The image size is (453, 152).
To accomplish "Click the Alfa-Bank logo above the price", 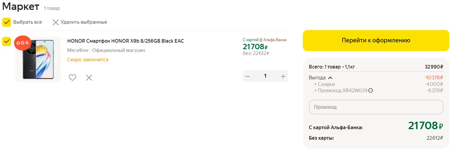I will pos(261,40).
